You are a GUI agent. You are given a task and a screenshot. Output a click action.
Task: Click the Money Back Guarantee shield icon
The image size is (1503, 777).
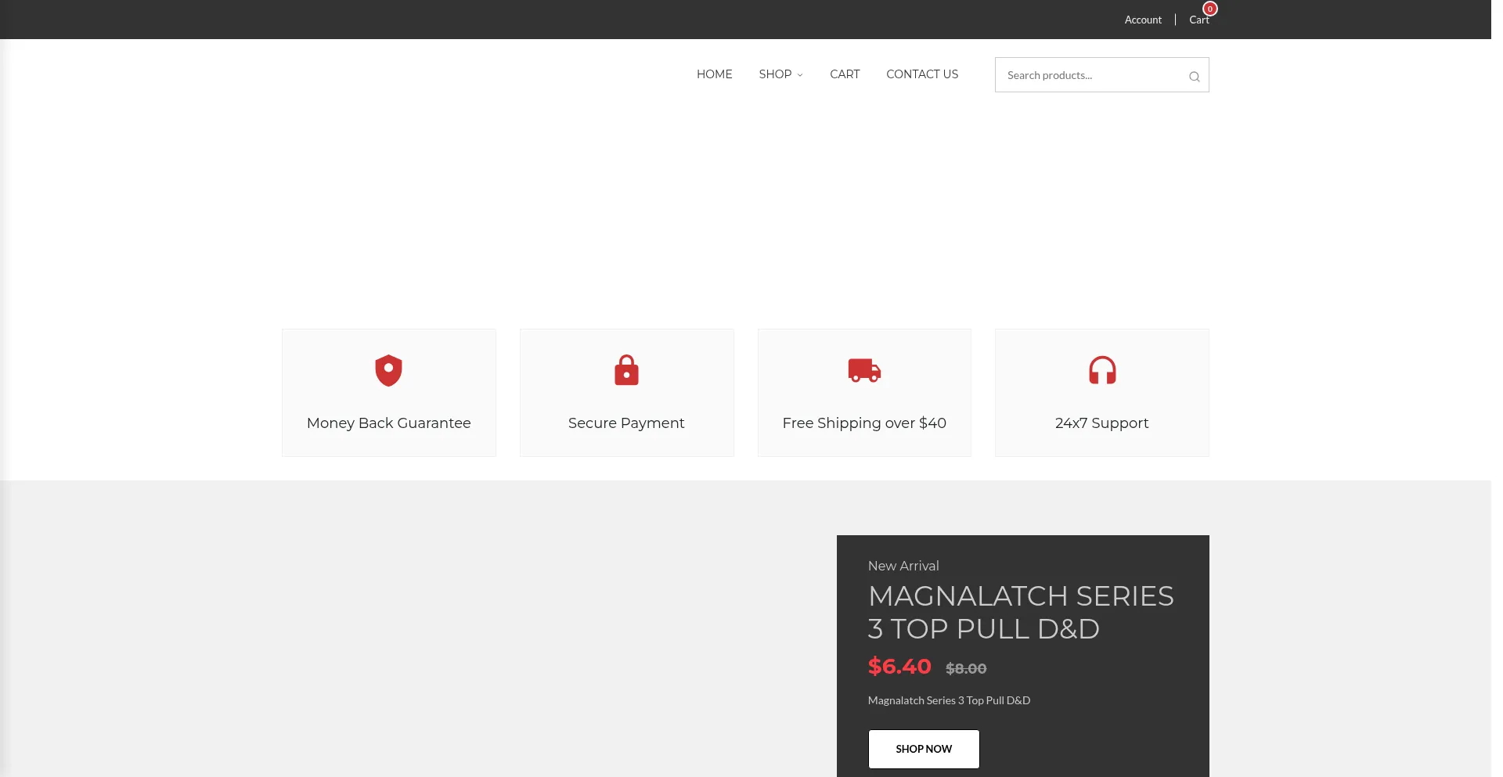pyautogui.click(x=388, y=371)
